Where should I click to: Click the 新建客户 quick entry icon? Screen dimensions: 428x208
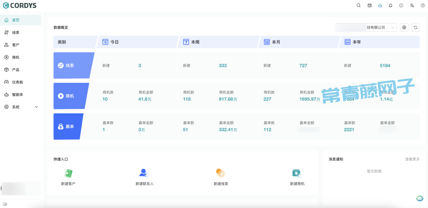[68, 173]
